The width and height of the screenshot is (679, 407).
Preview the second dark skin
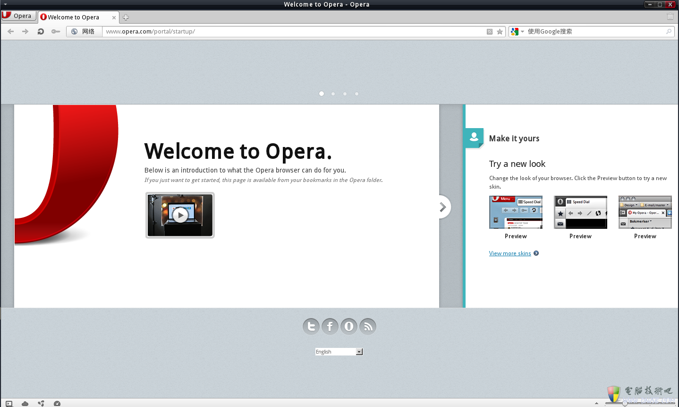pos(580,236)
